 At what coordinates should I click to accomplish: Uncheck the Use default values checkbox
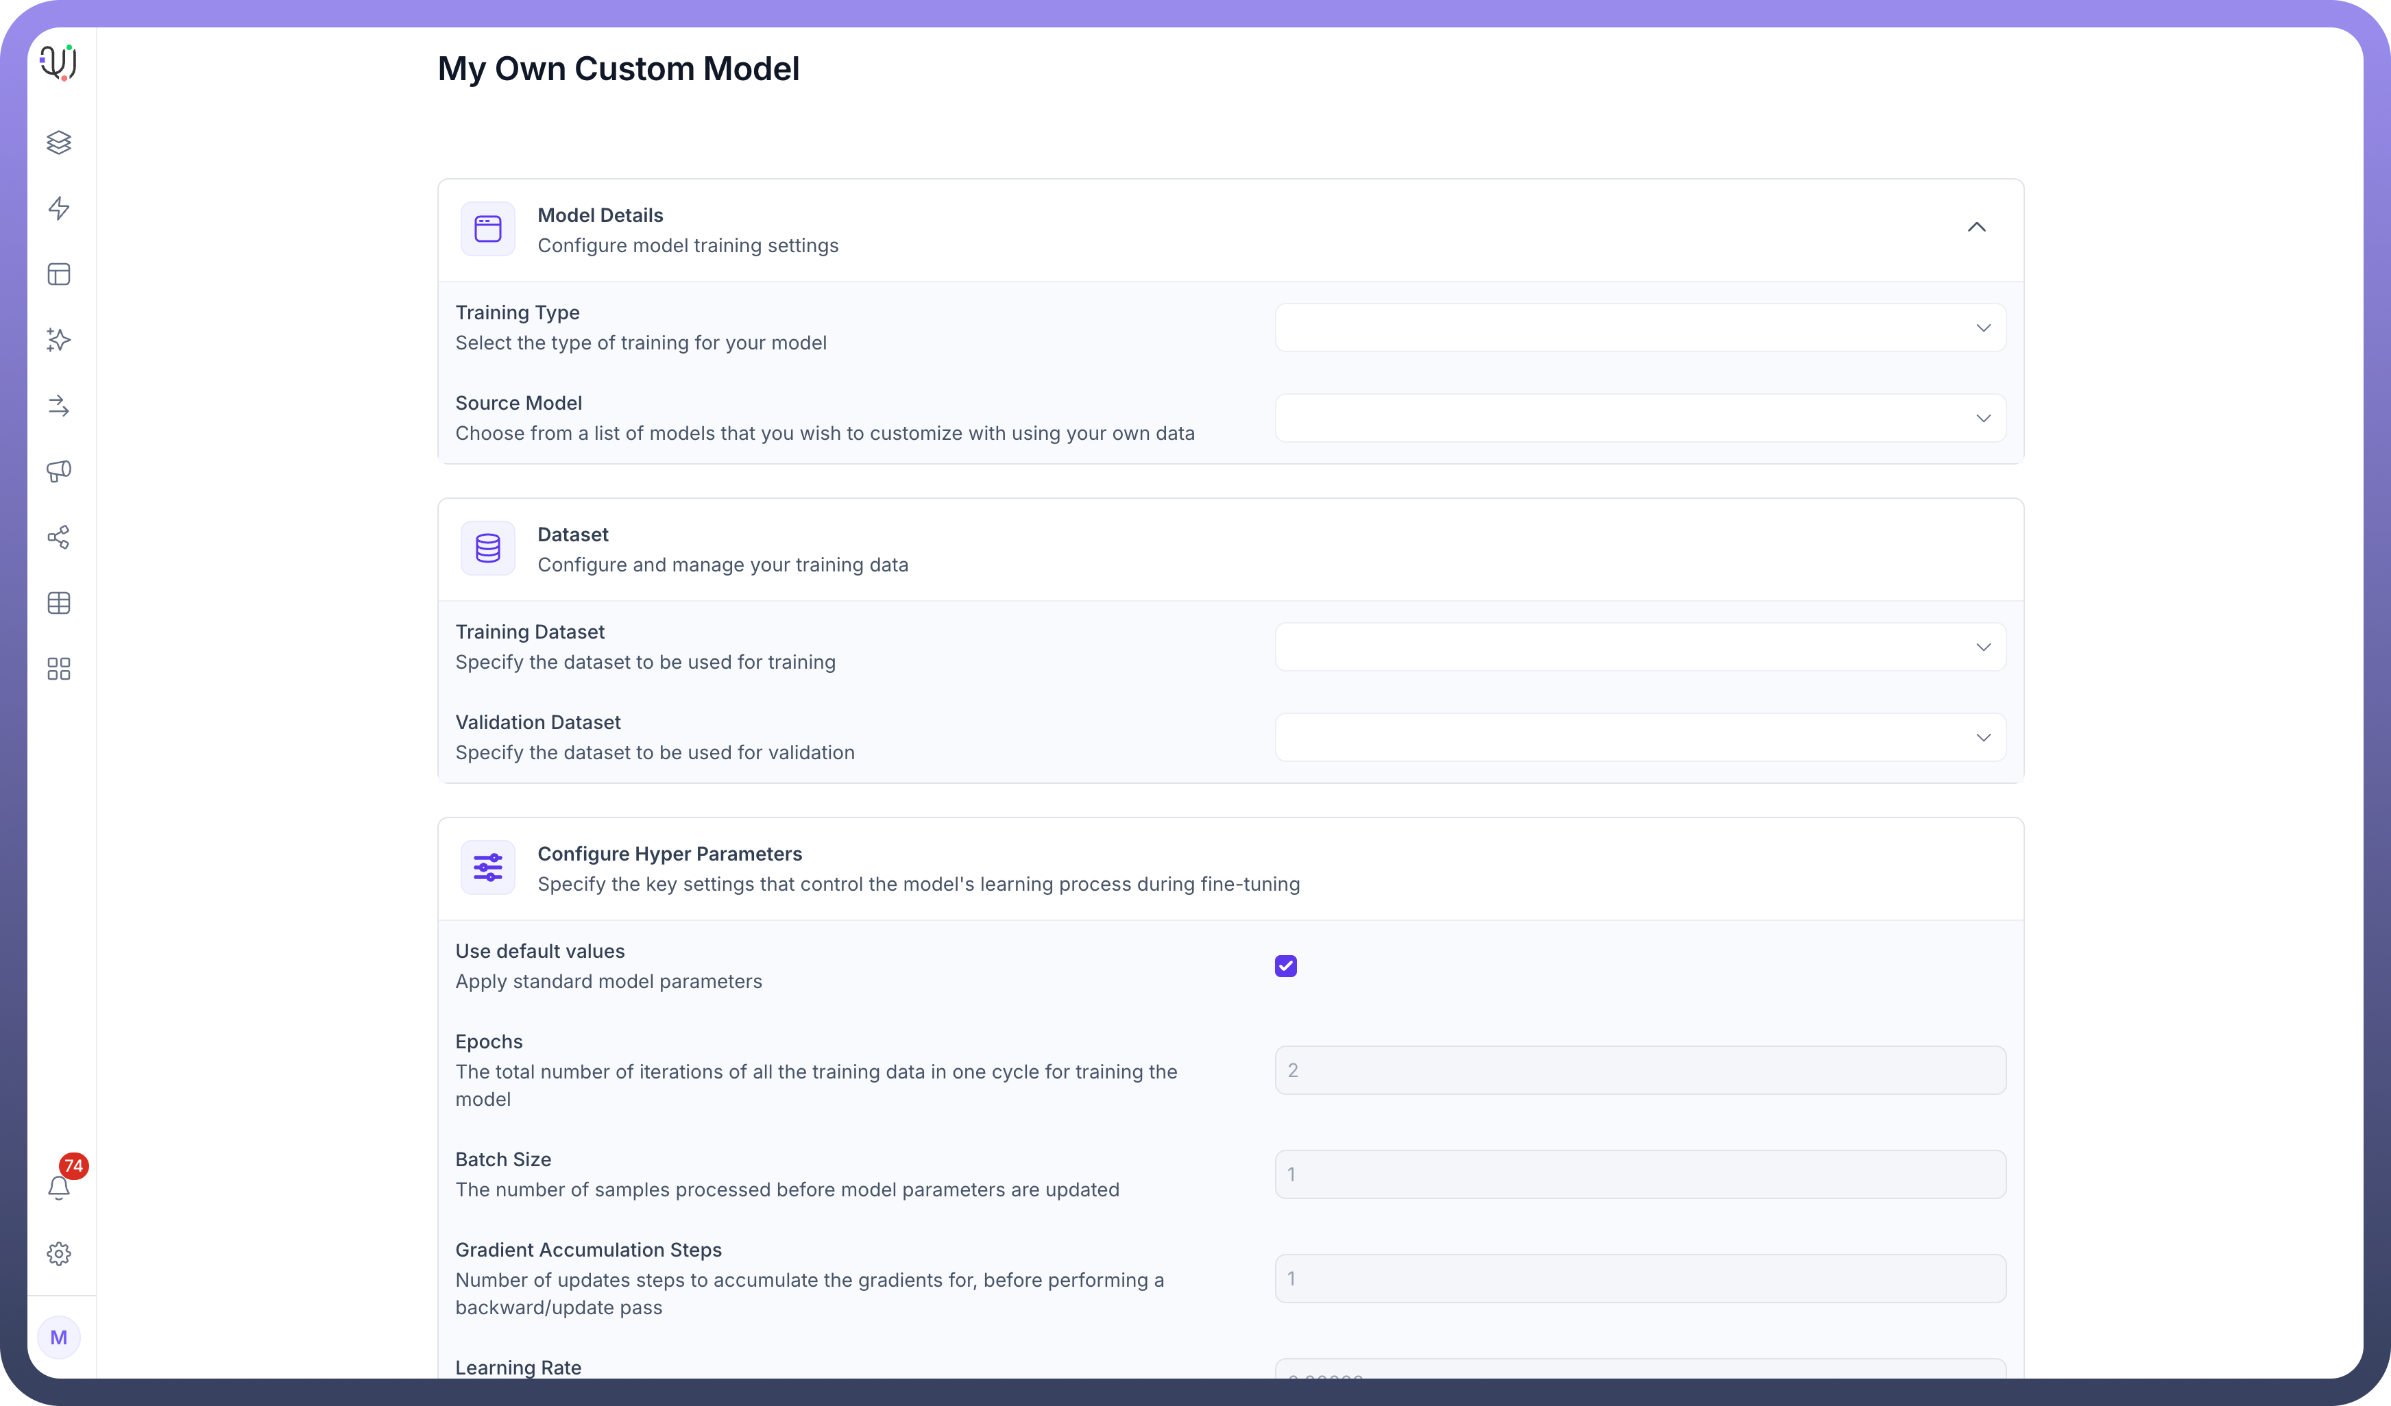coord(1285,966)
